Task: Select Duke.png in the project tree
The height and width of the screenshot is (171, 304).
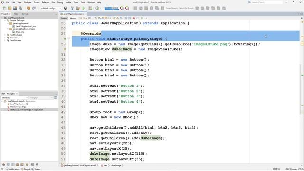Action: (x=20, y=32)
